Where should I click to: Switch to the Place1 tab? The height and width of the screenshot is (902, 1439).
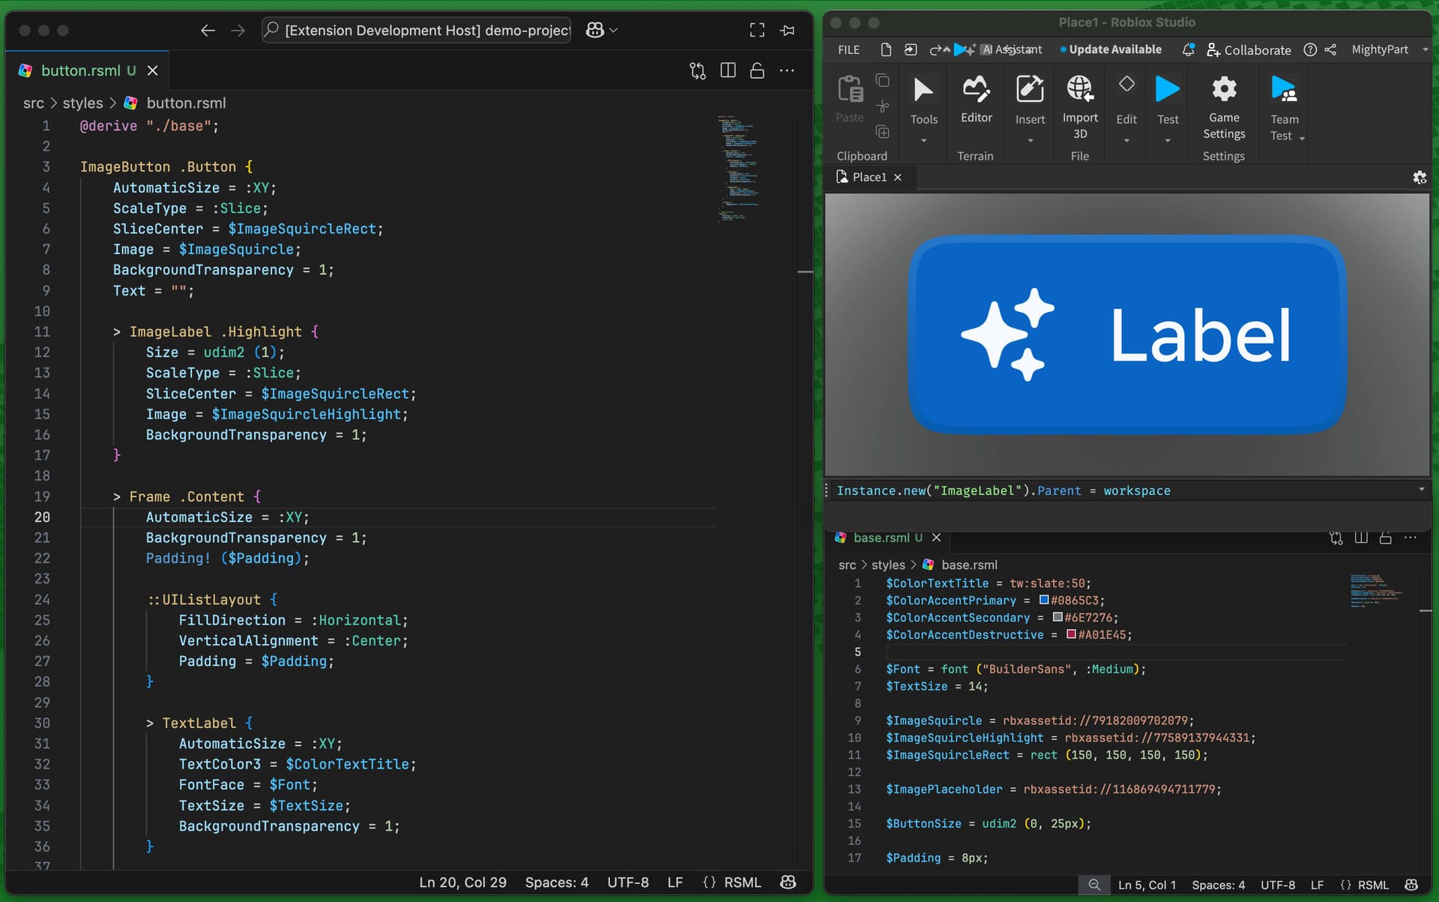tap(869, 177)
